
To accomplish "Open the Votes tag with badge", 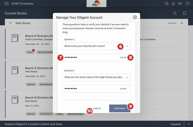I will click(30, 52).
